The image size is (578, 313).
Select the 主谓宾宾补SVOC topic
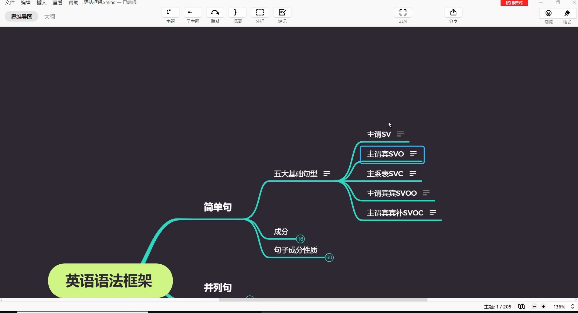[395, 213]
